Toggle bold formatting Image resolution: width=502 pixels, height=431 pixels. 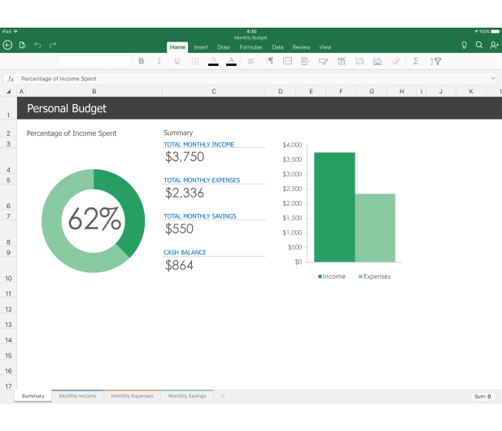click(x=142, y=61)
